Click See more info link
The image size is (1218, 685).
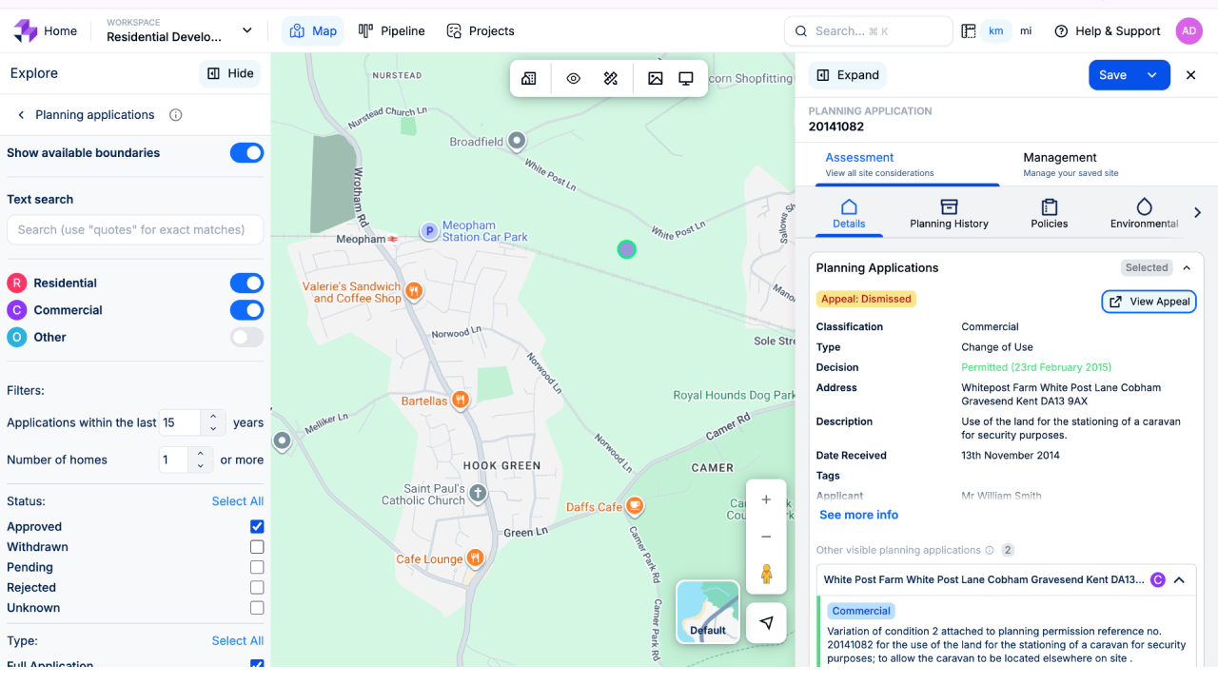[x=858, y=515]
